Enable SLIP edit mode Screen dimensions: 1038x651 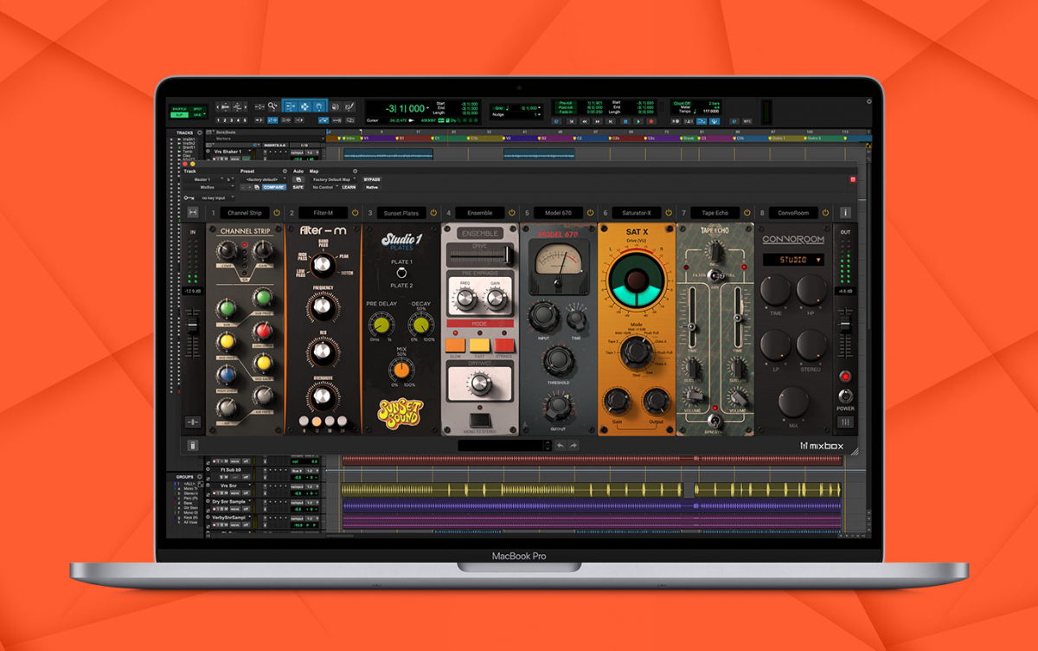tap(178, 114)
